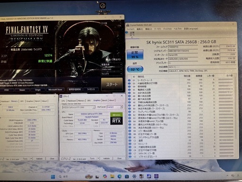Click status dot for attribute 01 read error rate

pos(130,80)
